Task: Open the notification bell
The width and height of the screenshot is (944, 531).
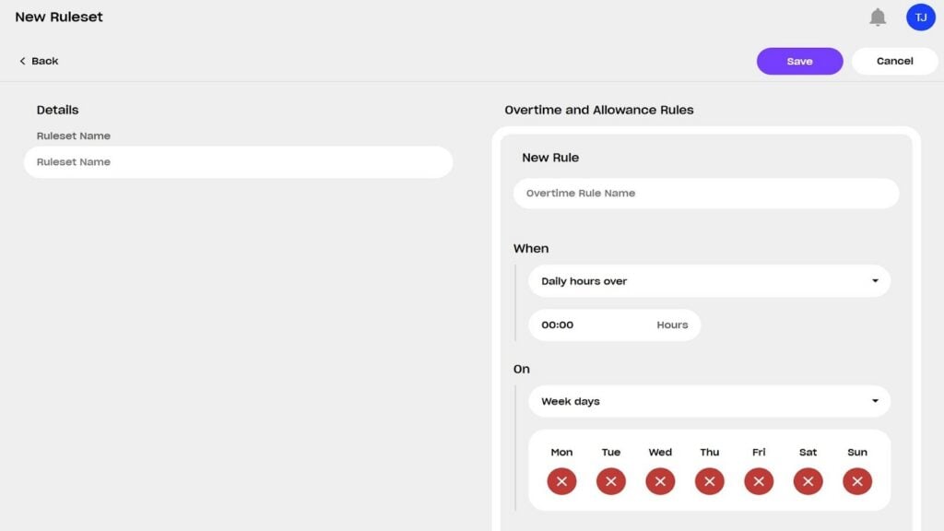Action: point(878,17)
